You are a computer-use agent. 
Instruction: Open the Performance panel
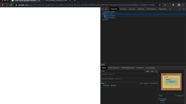(151, 9)
